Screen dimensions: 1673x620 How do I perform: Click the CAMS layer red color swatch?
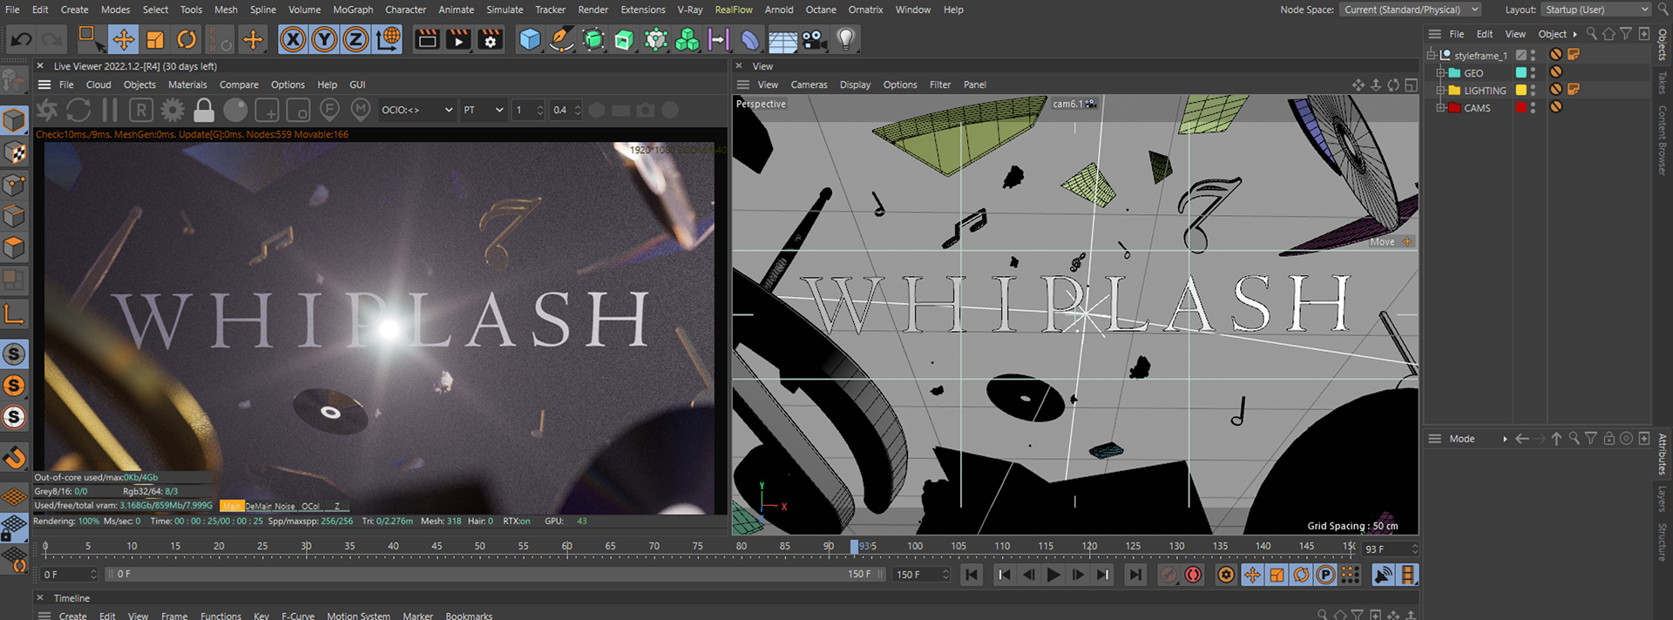(1521, 108)
